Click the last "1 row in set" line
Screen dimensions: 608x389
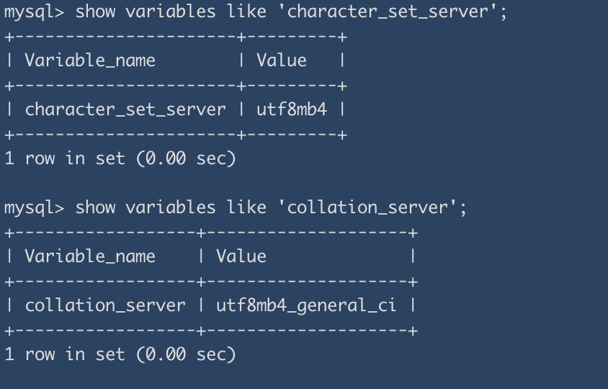point(65,354)
